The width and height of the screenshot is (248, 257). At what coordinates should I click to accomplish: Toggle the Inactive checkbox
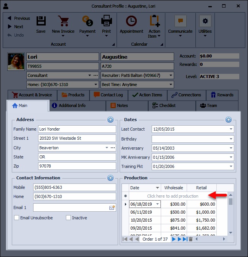point(68,218)
